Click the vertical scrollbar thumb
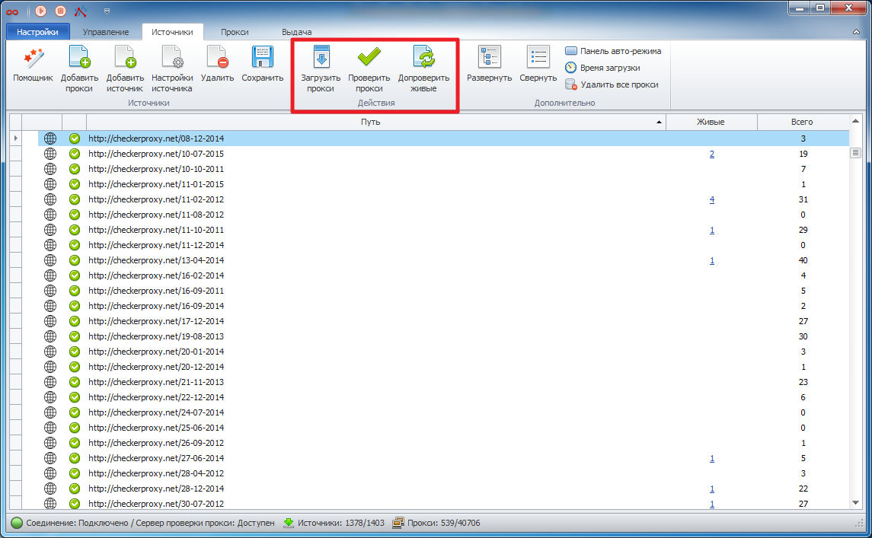The width and height of the screenshot is (872, 538). [x=855, y=153]
